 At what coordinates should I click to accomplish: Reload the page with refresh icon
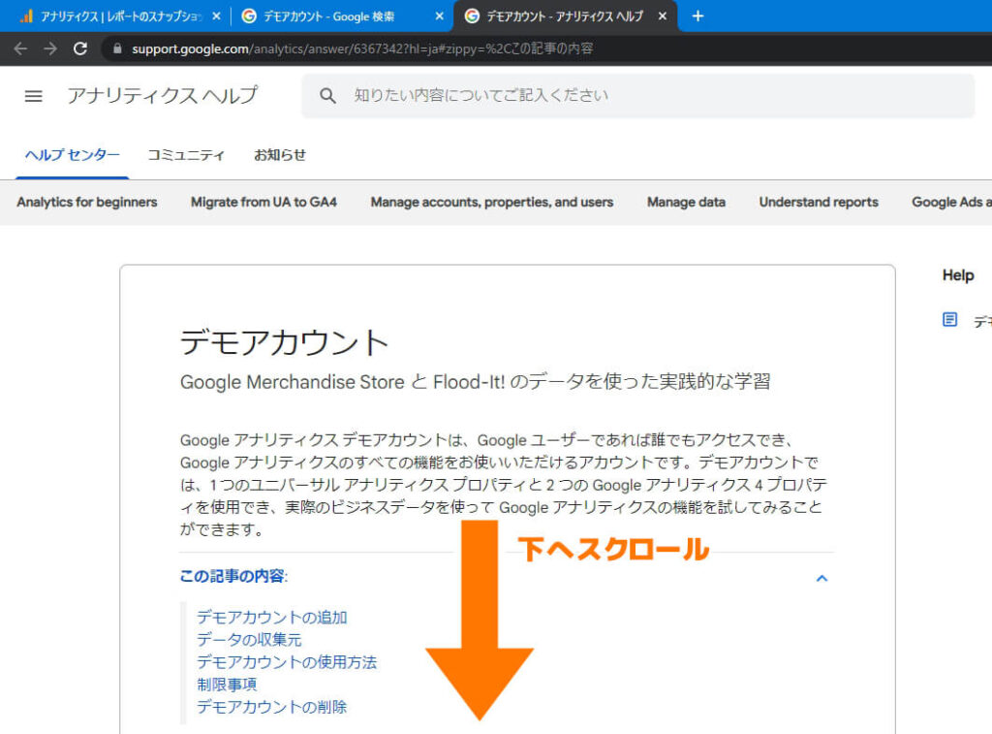pyautogui.click(x=80, y=48)
